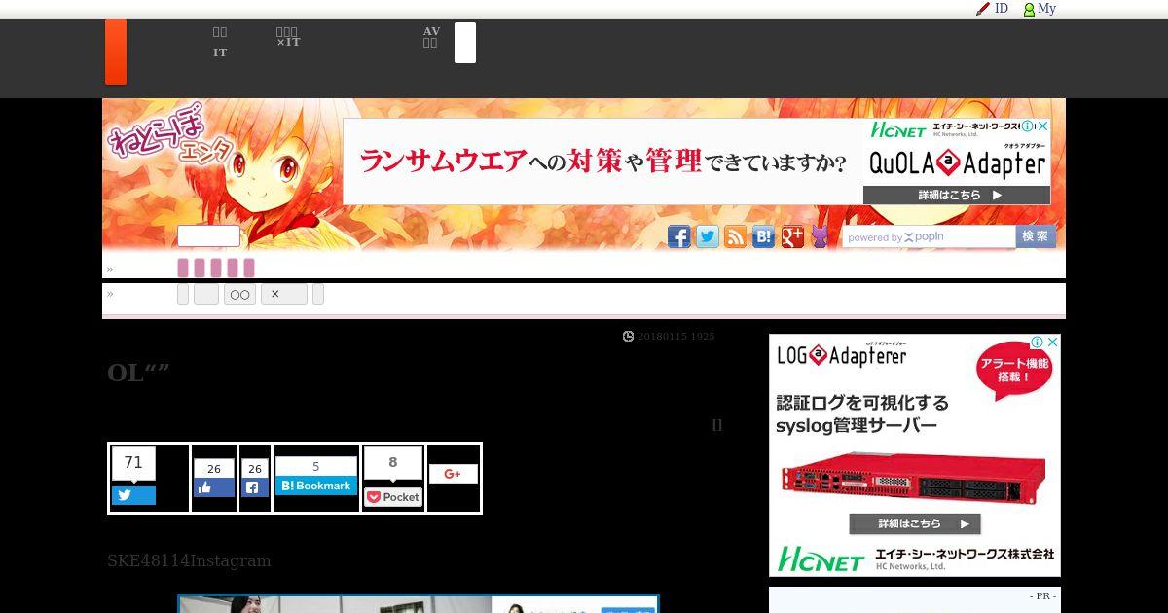
Task: Click the blue Twitter share button
Action: (x=133, y=495)
